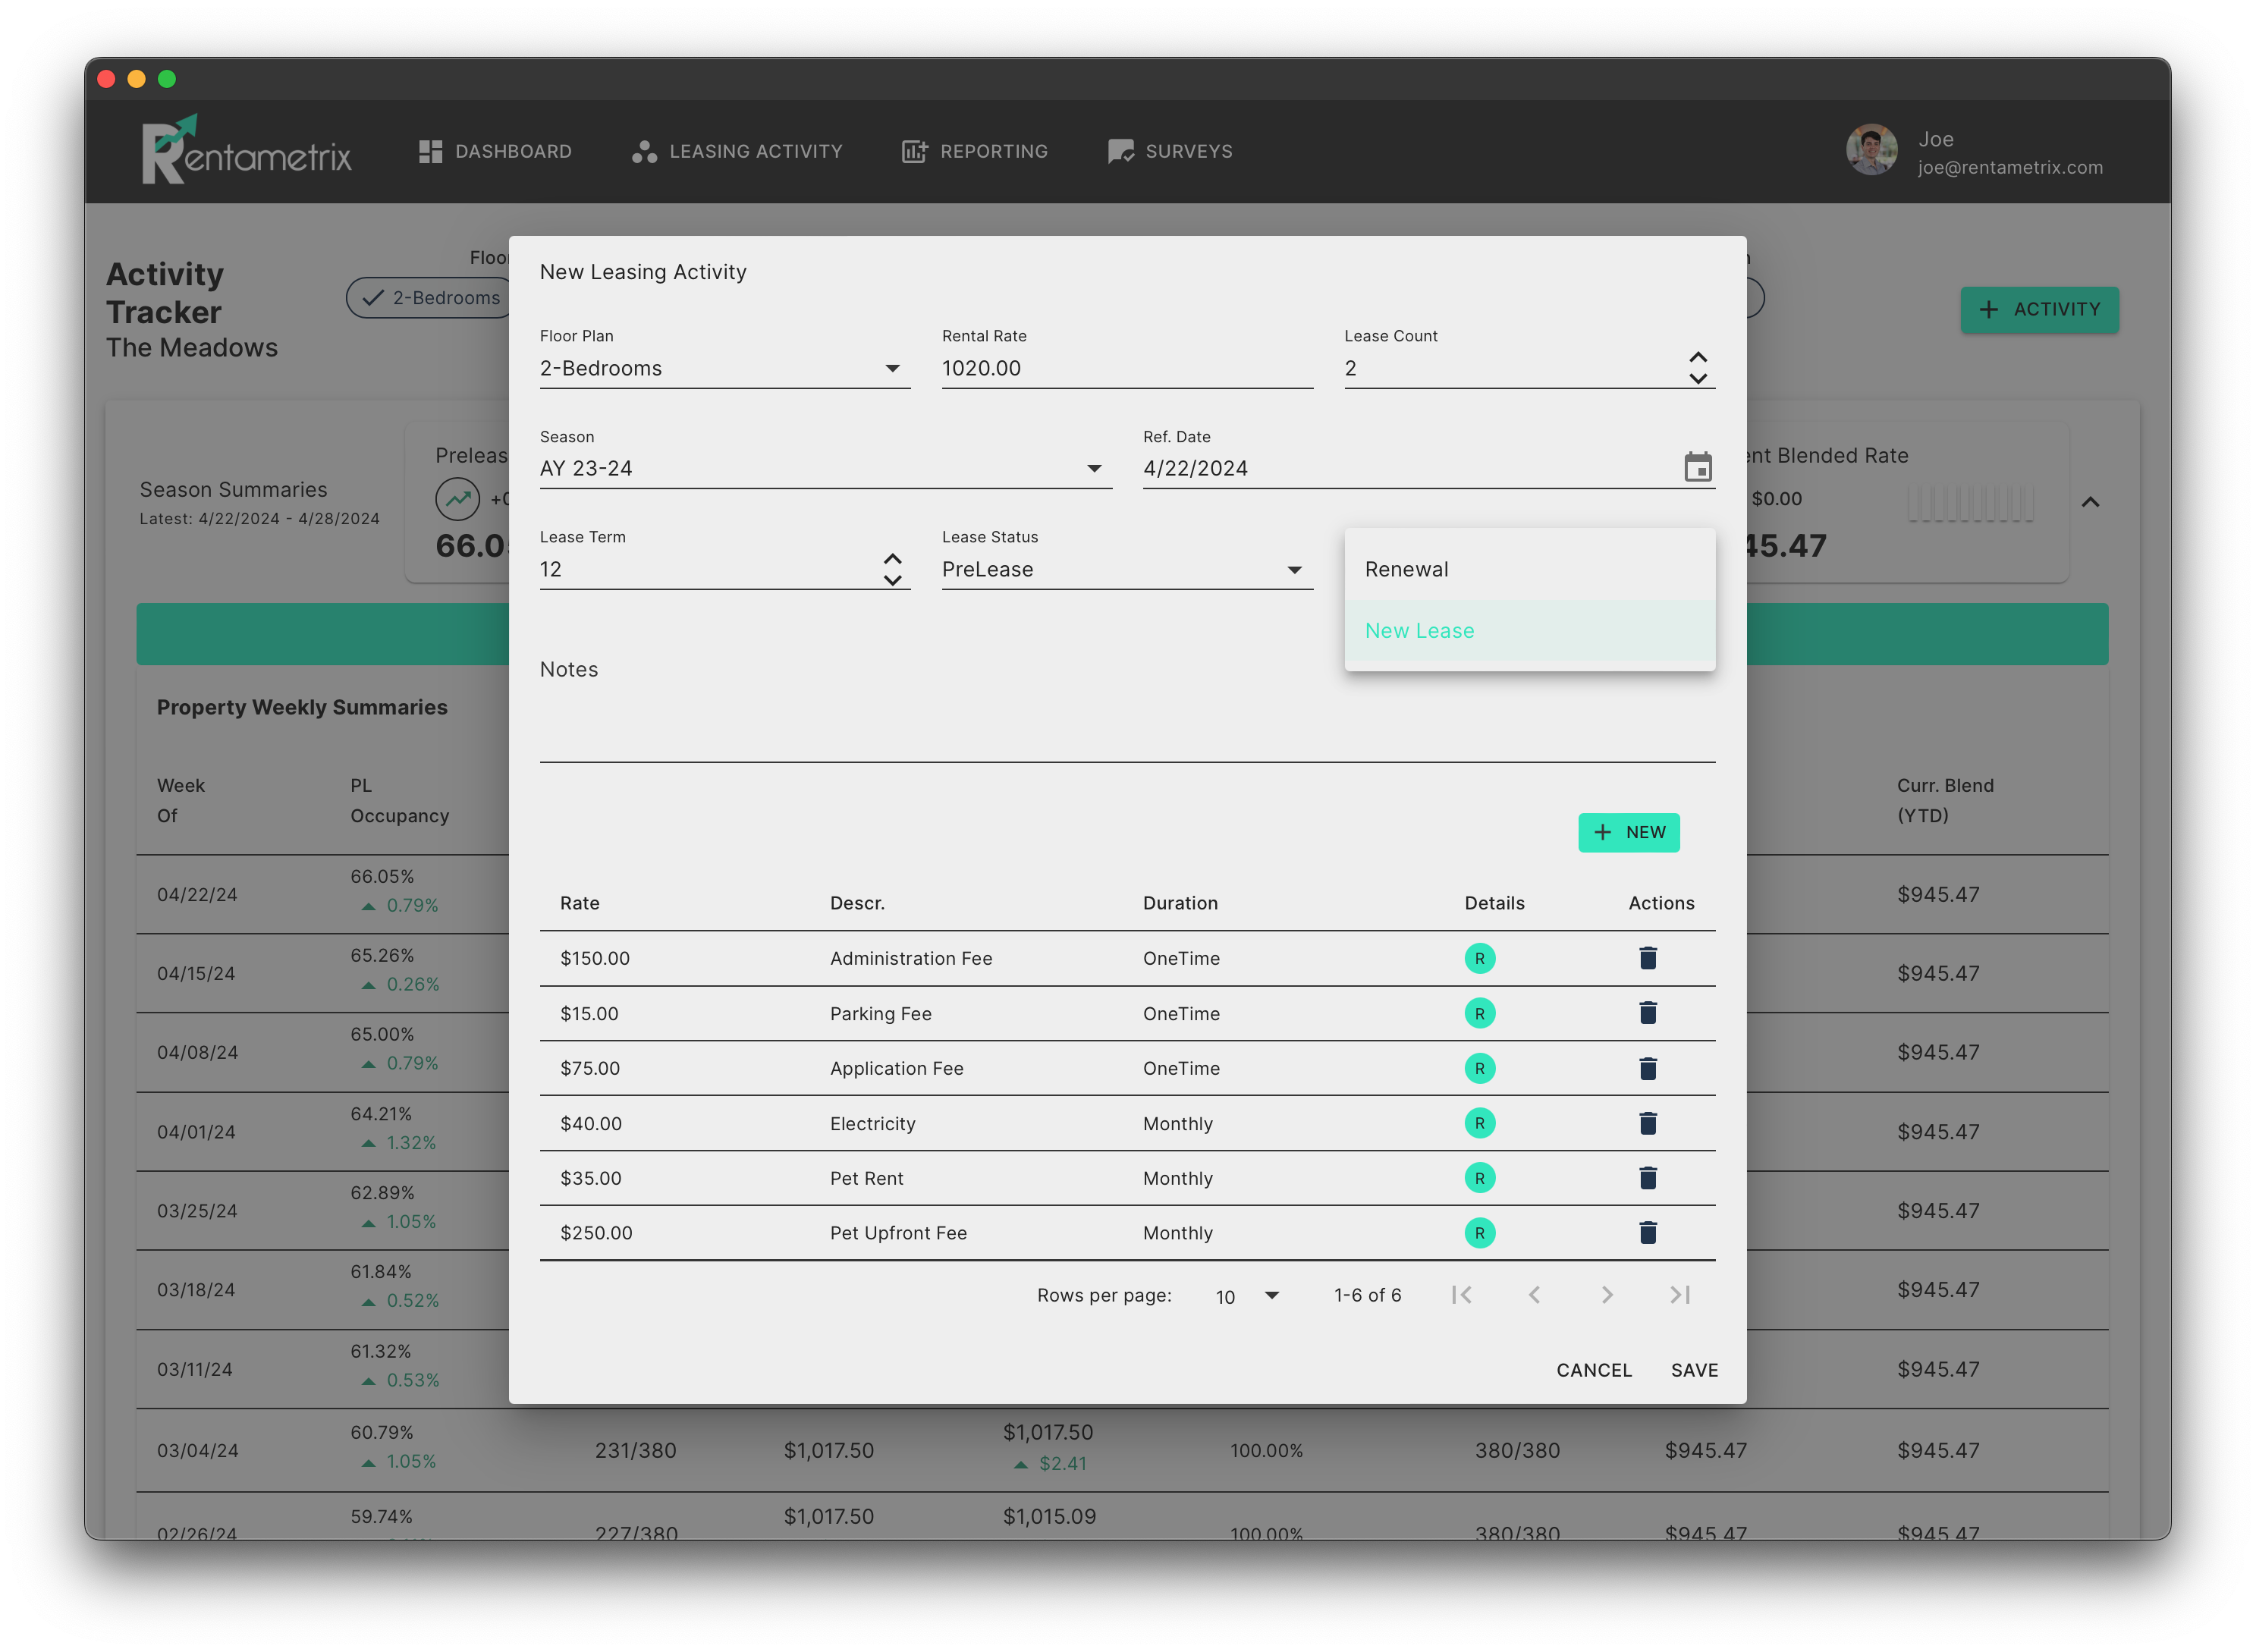Toggle the 2-Bedrooms filter chip
Screen dimensions: 2256x1652
point(431,298)
